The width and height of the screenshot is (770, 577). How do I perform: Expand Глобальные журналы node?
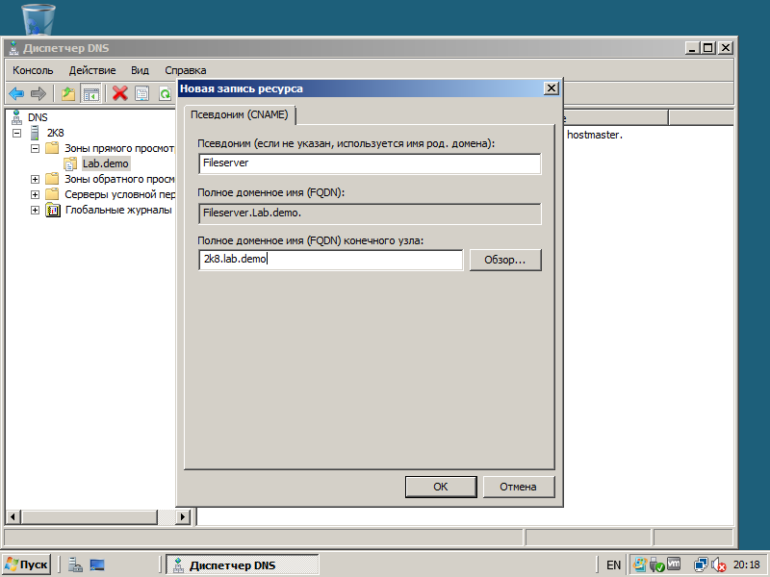click(35, 210)
